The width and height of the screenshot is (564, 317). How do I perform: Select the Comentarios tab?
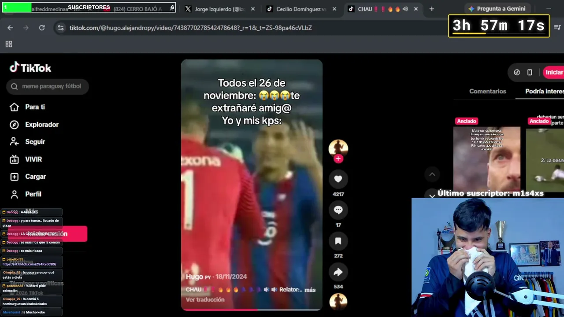click(487, 91)
